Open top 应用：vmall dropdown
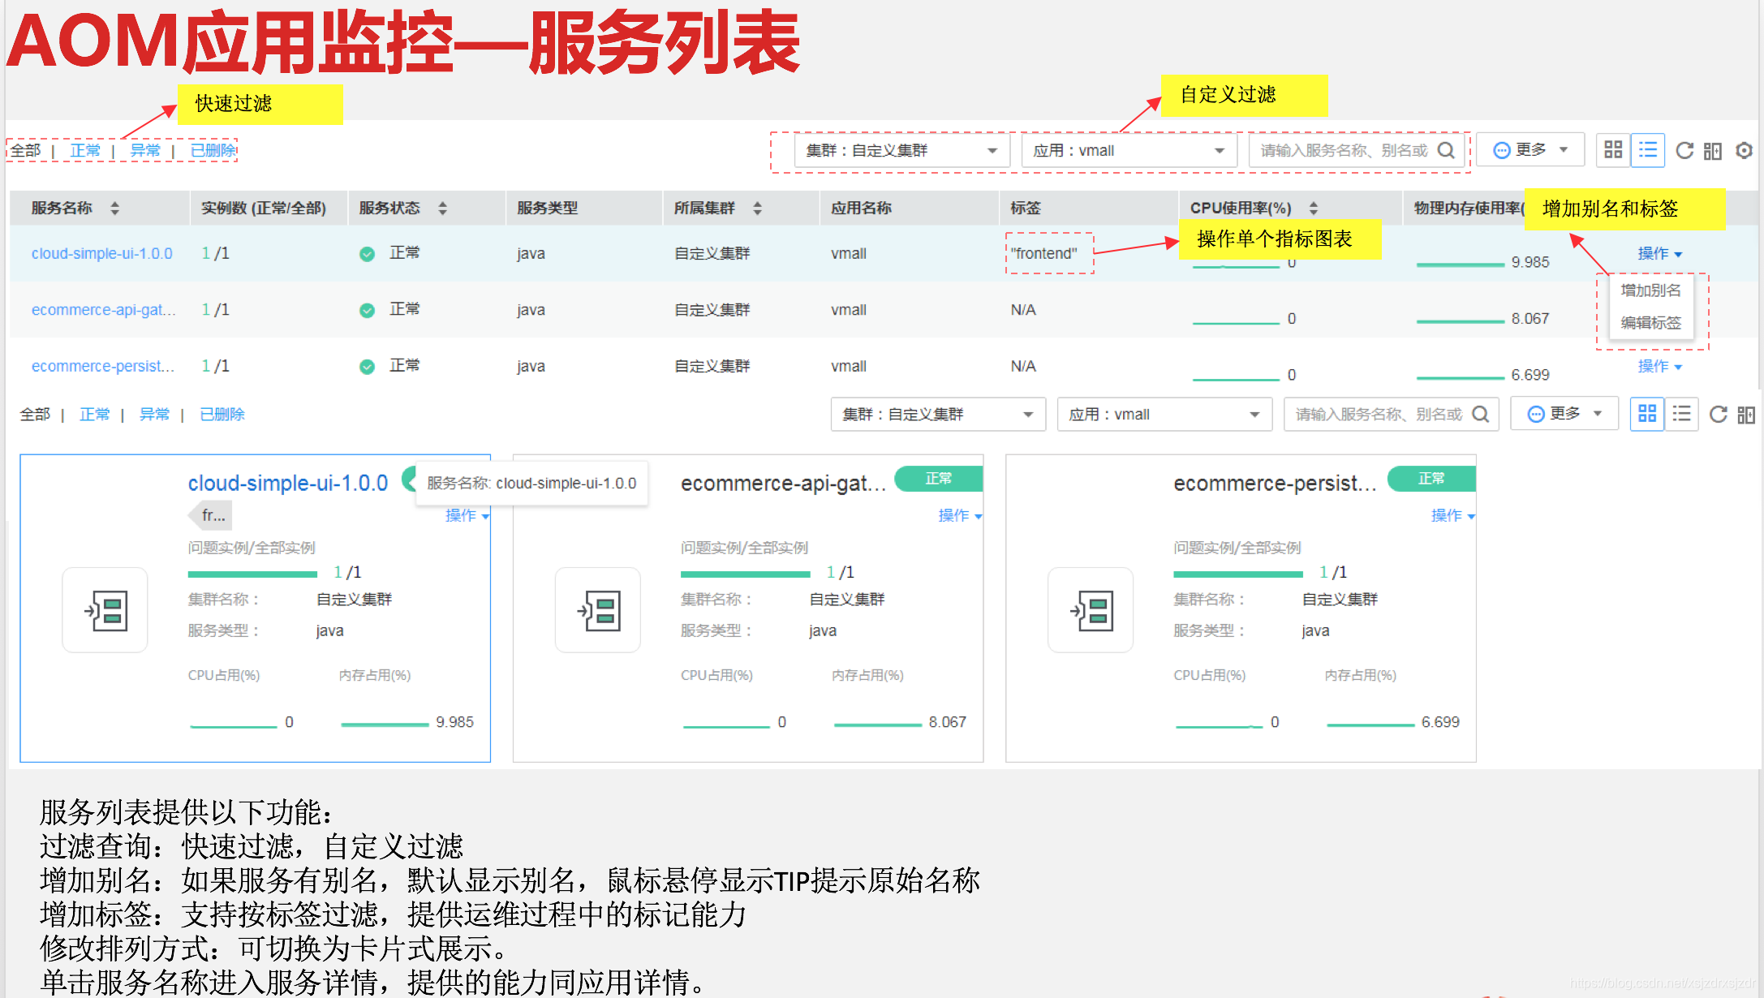This screenshot has width=1764, height=998. click(x=1128, y=151)
